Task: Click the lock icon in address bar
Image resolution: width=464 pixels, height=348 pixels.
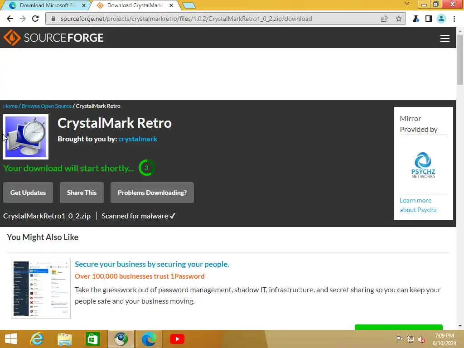Action: [x=53, y=19]
